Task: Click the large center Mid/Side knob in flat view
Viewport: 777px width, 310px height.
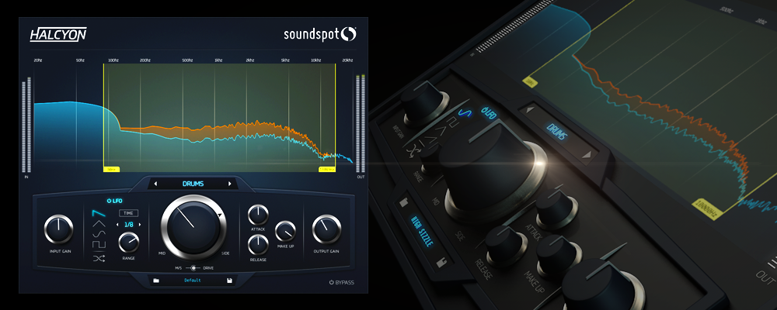Action: [x=193, y=228]
